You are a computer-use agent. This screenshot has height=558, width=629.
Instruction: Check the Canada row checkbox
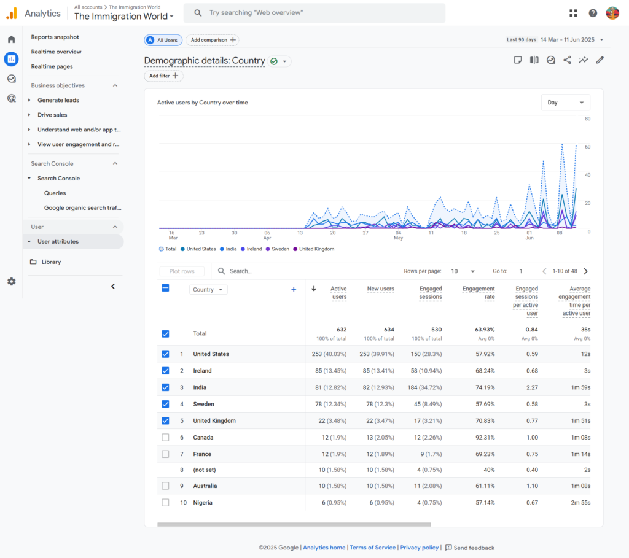165,437
